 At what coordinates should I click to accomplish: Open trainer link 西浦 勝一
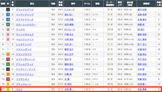pyautogui.click(x=142, y=84)
